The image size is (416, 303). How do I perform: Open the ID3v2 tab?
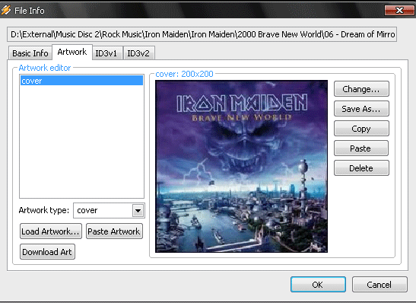tap(138, 53)
